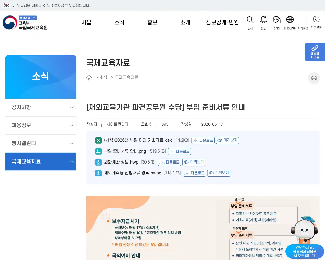Open the 소개 top menu

(185, 22)
